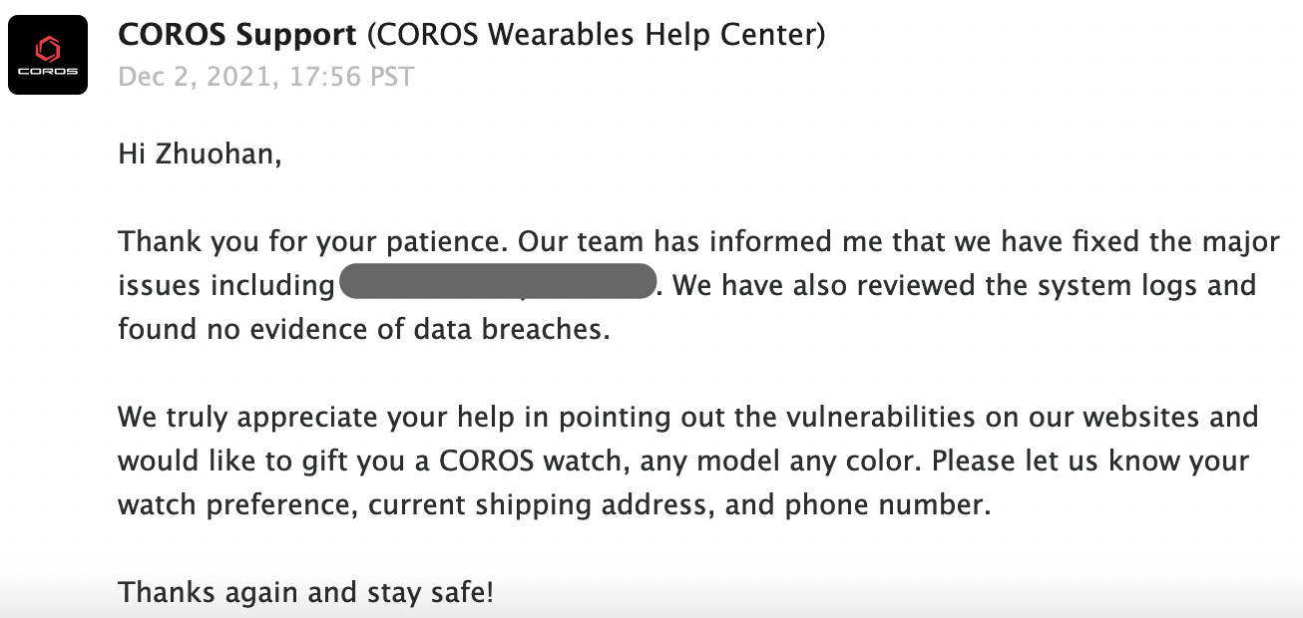This screenshot has height=618, width=1303.
Task: Click the line 'Thanks again and stay safe!'
Action: click(305, 593)
